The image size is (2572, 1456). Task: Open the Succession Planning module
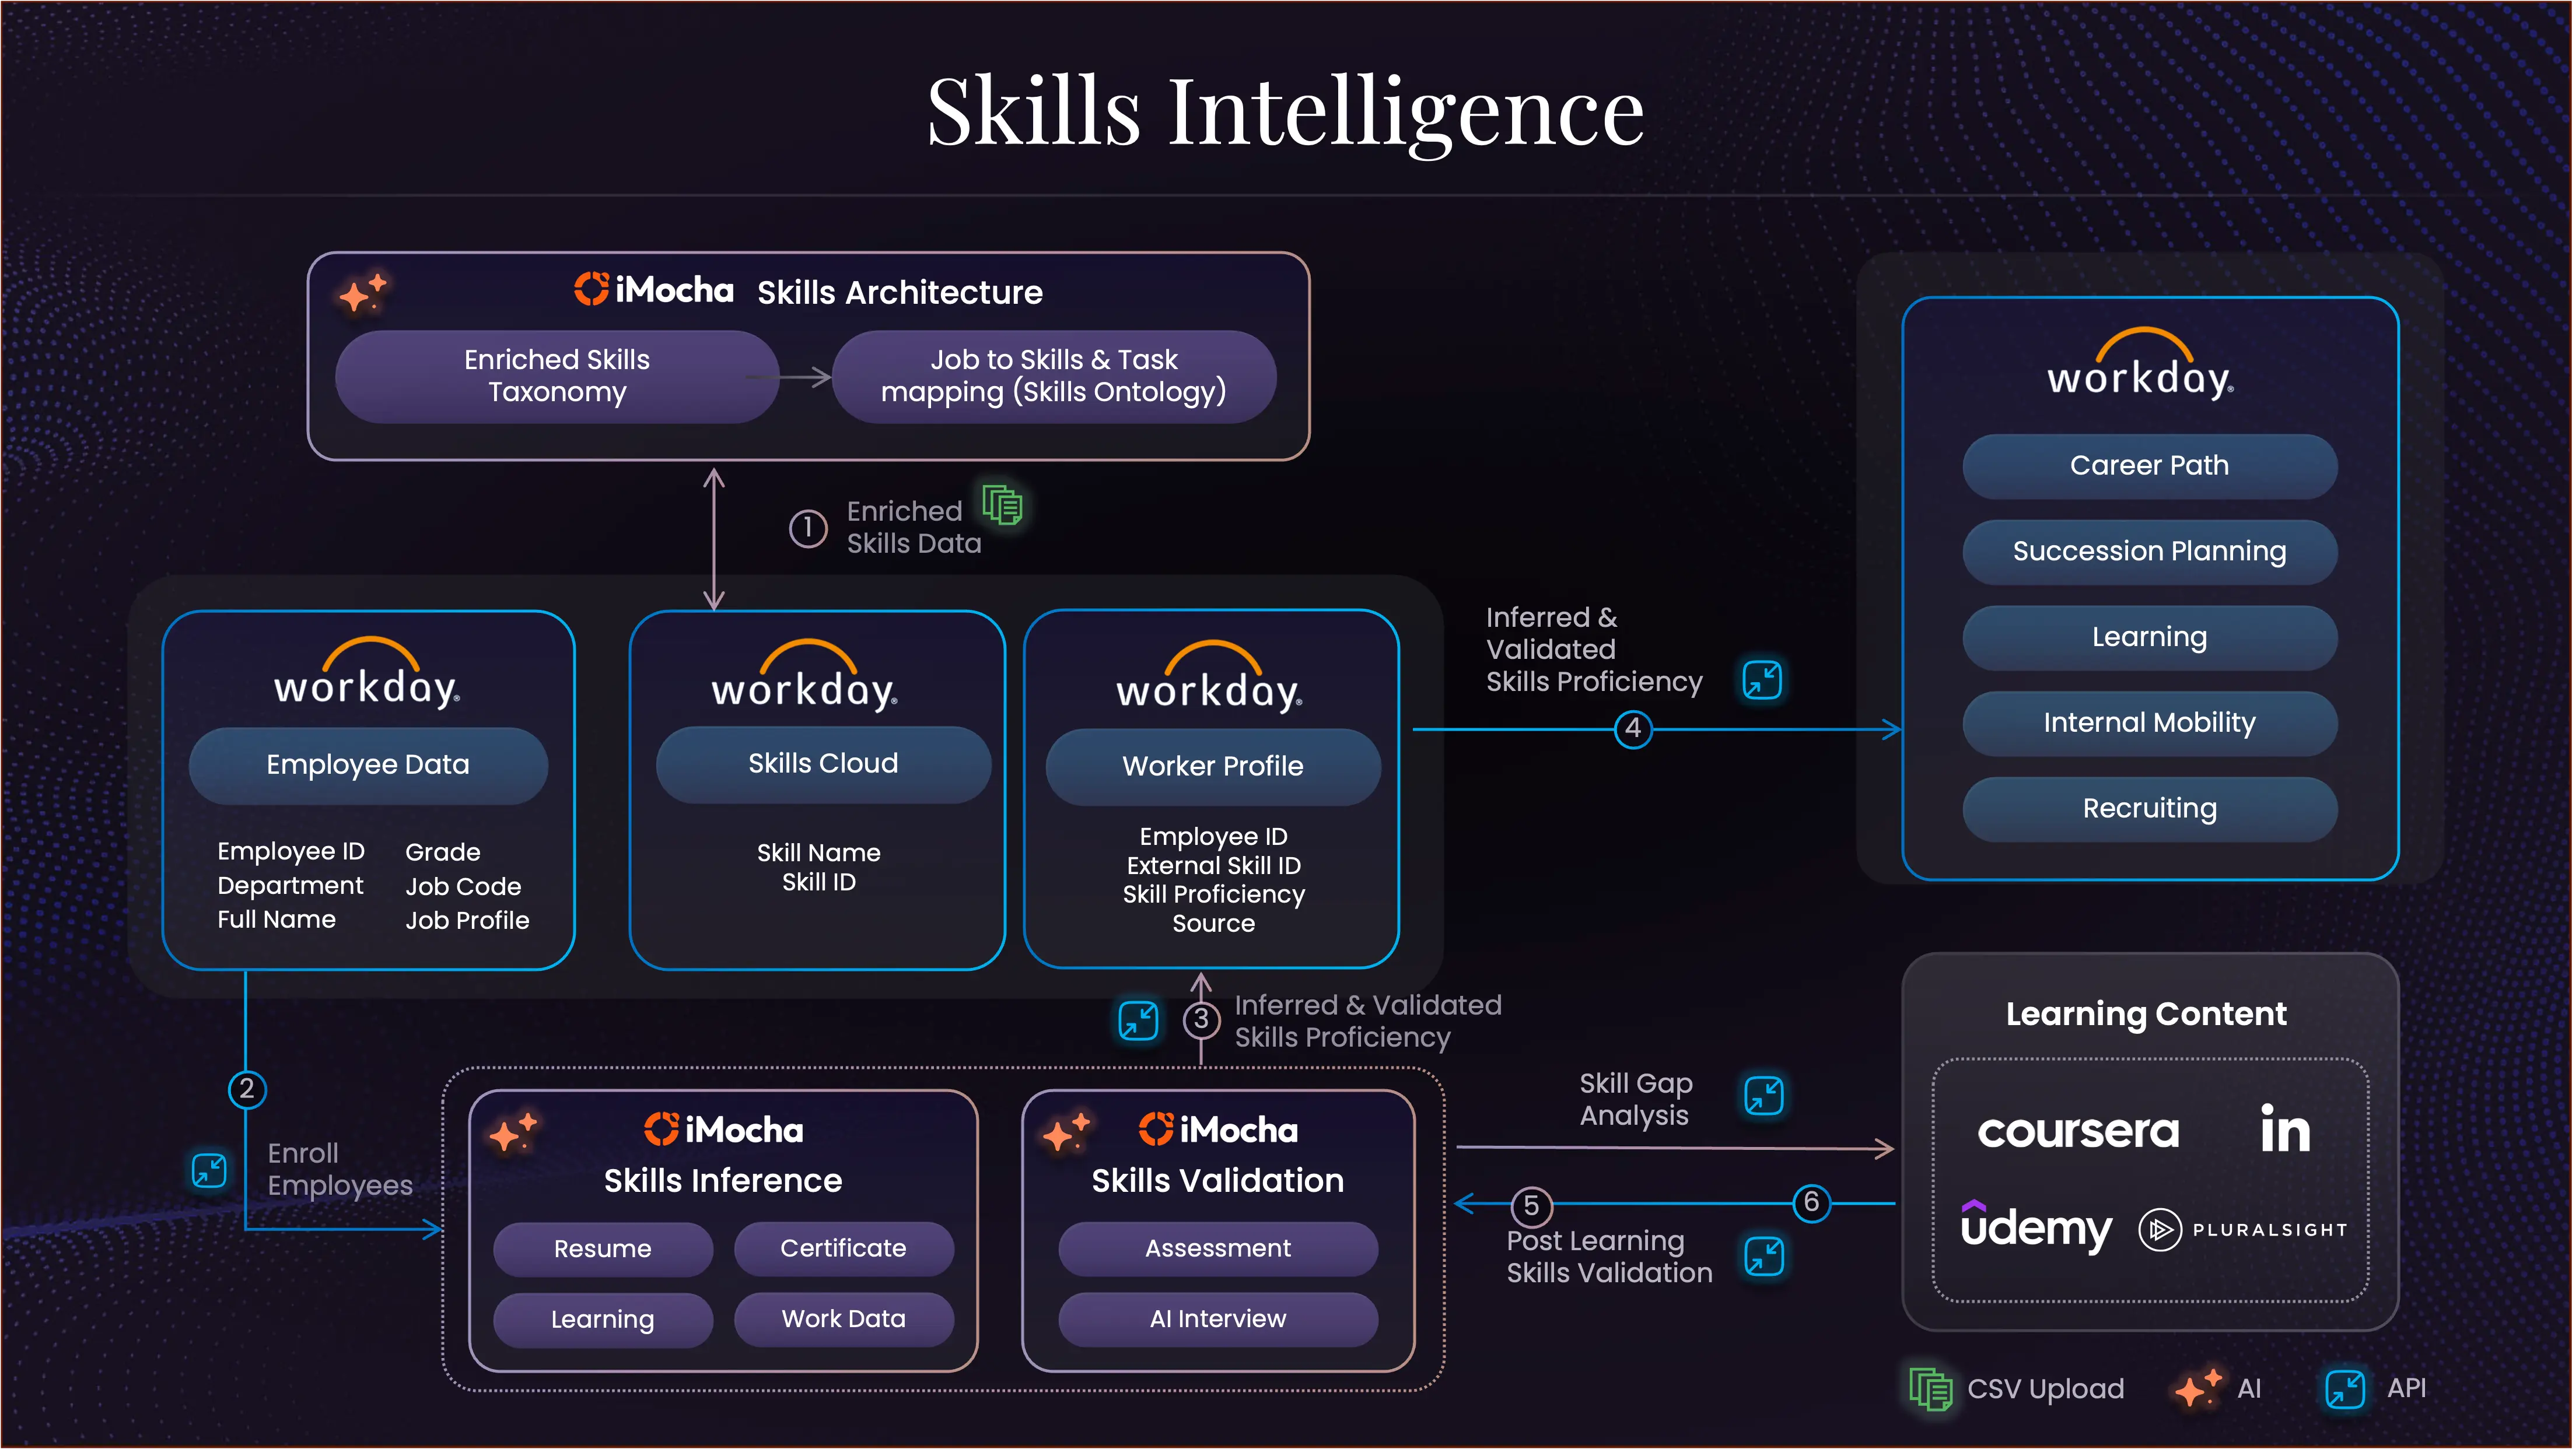[x=2150, y=552]
